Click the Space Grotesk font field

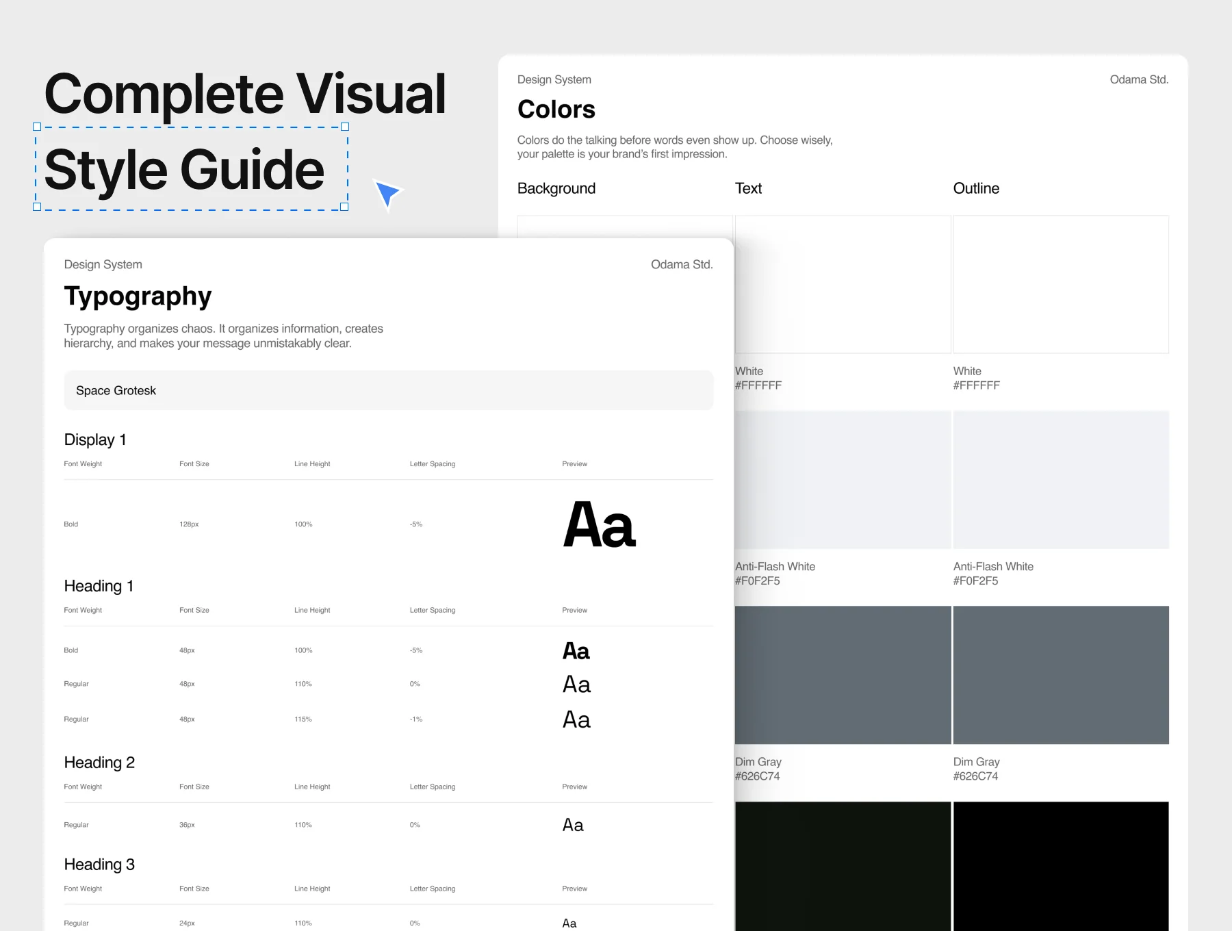389,390
